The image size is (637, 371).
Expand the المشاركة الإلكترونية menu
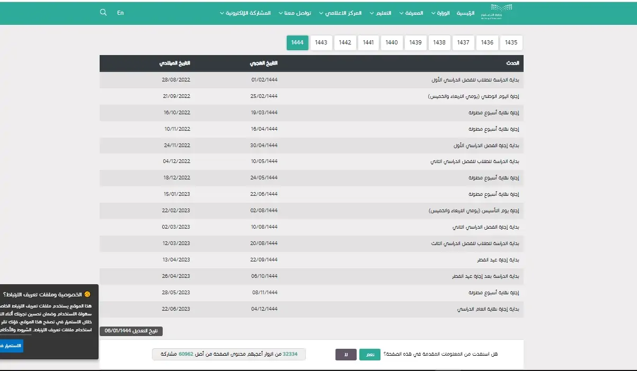pos(245,13)
